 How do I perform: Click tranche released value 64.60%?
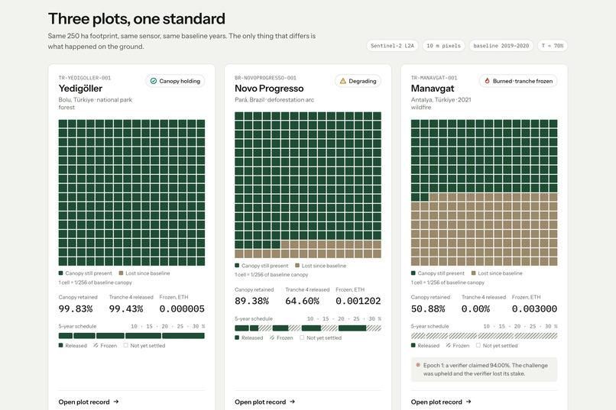[303, 301]
